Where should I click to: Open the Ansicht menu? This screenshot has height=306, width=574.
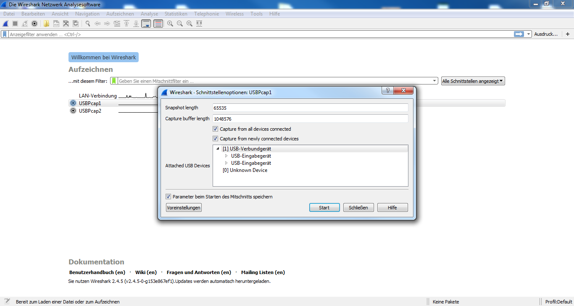click(60, 14)
